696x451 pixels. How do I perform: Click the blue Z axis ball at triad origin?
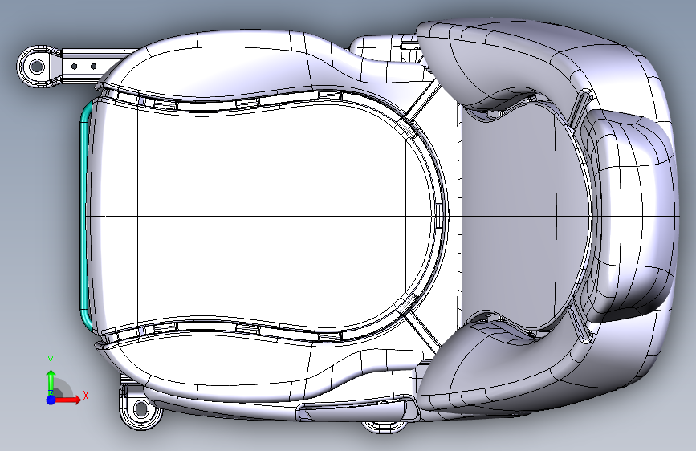pyautogui.click(x=51, y=400)
